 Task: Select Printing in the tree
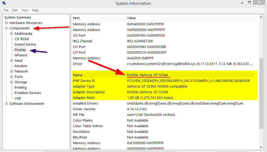[20, 88]
